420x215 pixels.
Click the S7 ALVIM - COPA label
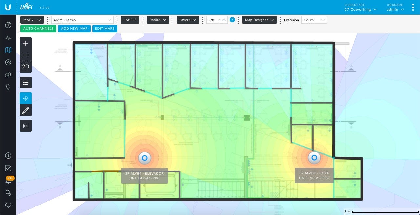coord(314,176)
